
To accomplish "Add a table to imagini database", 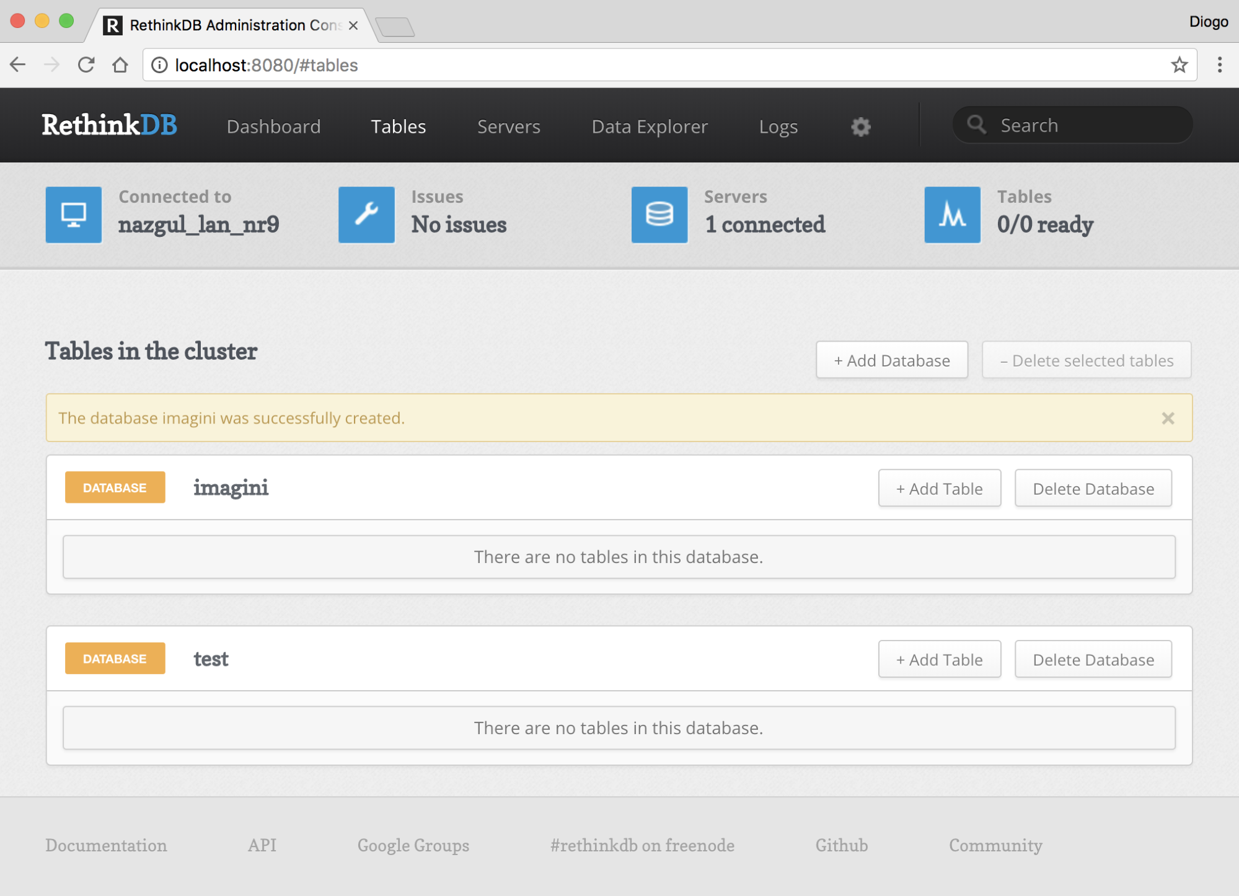I will [939, 489].
